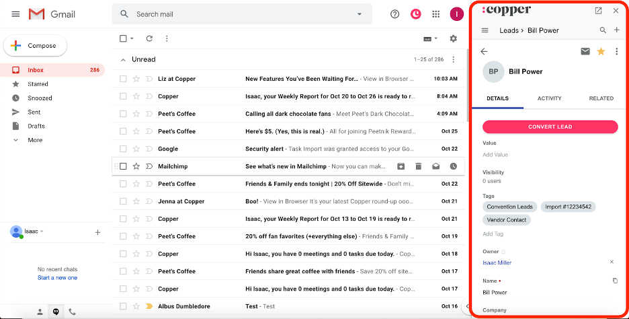Start a new chat with plus icon
Image resolution: width=629 pixels, height=319 pixels.
[x=97, y=232]
